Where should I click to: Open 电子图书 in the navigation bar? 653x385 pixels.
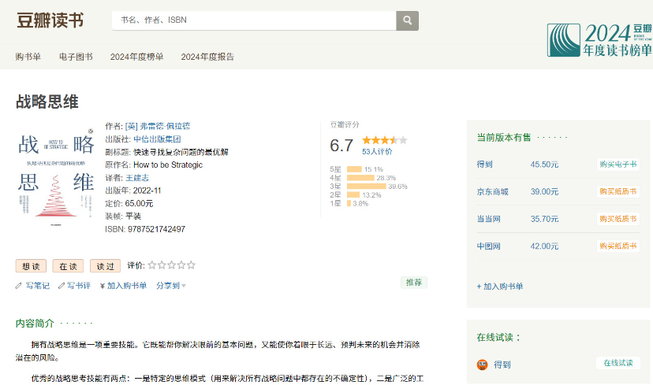point(76,57)
